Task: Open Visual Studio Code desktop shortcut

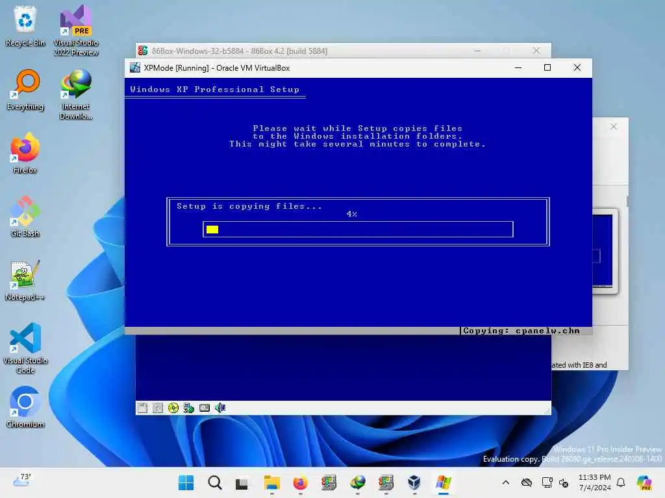Action: point(25,348)
